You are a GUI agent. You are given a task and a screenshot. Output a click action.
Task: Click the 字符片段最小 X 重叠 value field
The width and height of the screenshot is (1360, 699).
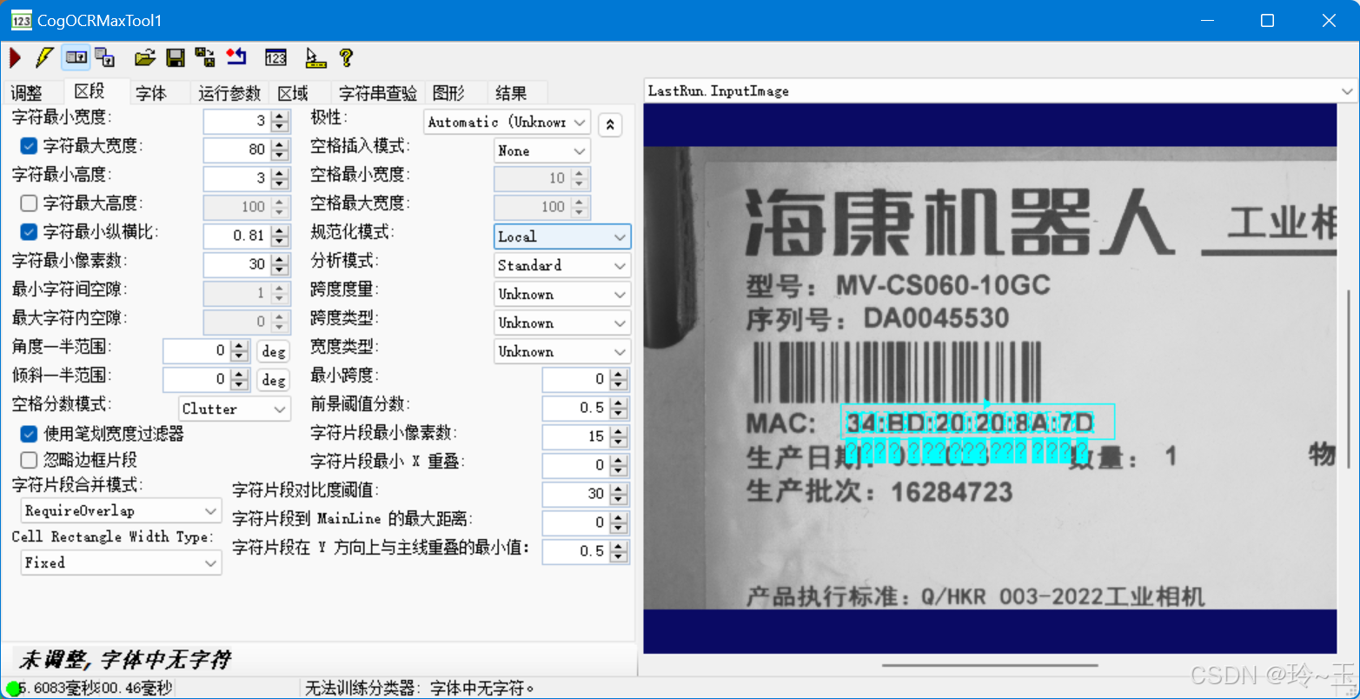tap(575, 465)
